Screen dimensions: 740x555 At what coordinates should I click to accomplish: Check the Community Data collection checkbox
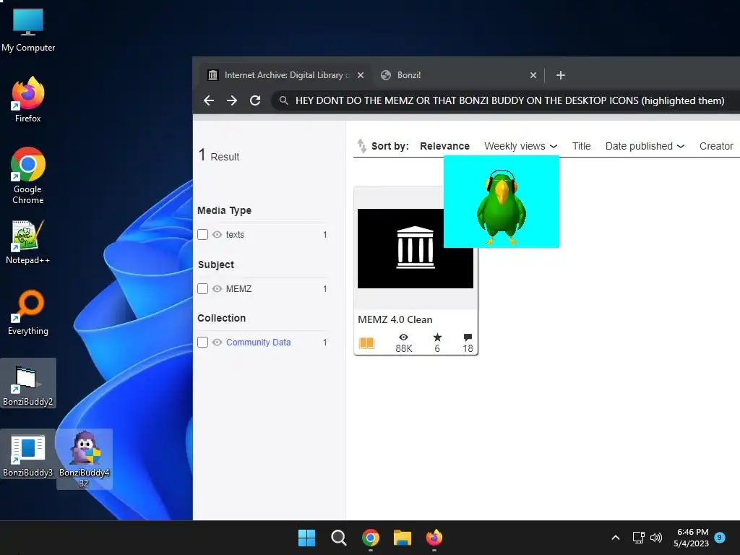202,342
